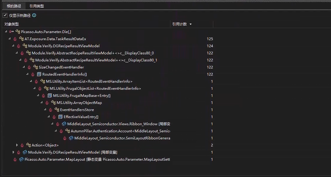This screenshot has height=177, width=331.
Task: Select the MS.Utility.ArrayItemList<RoutedEventHandlerInfo> row
Action: click(89, 81)
